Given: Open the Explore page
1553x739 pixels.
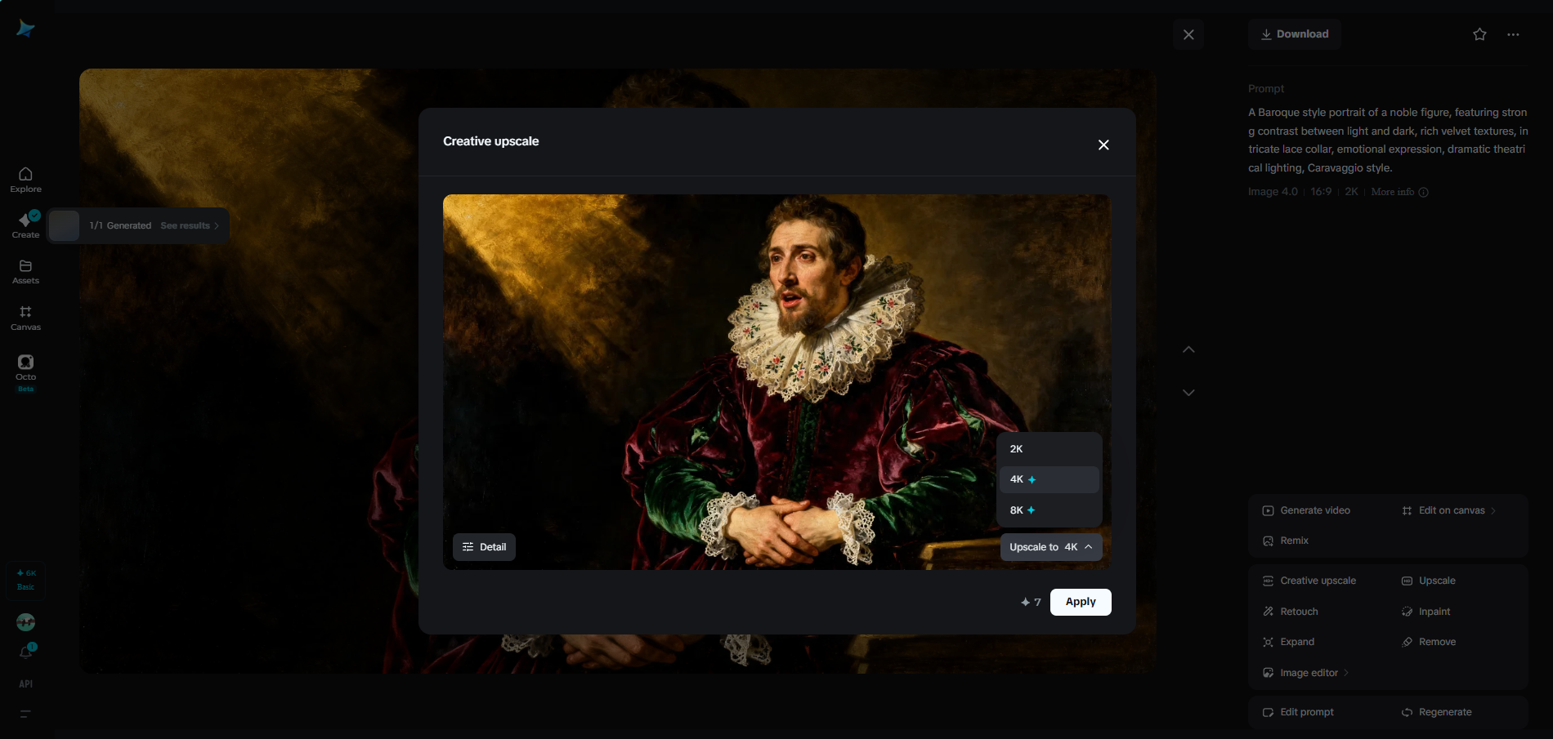Looking at the screenshot, I should pos(25,180).
